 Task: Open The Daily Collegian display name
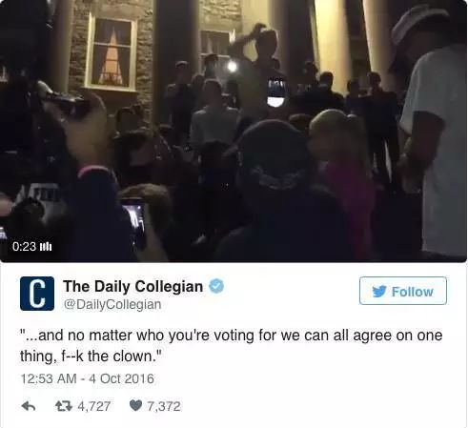132,286
